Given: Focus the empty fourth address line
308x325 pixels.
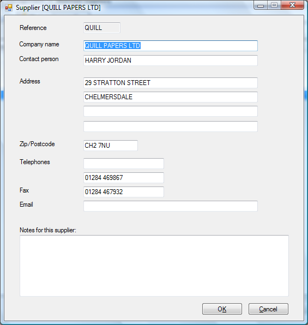Looking at the screenshot, I should point(171,127).
